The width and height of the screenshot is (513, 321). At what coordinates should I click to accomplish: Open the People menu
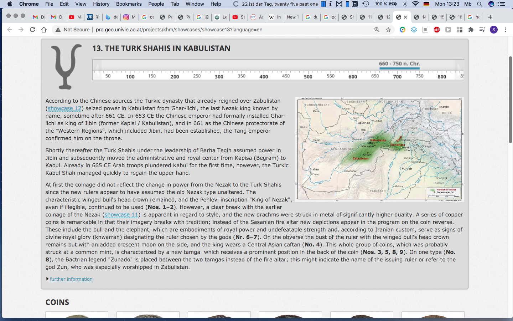click(156, 4)
